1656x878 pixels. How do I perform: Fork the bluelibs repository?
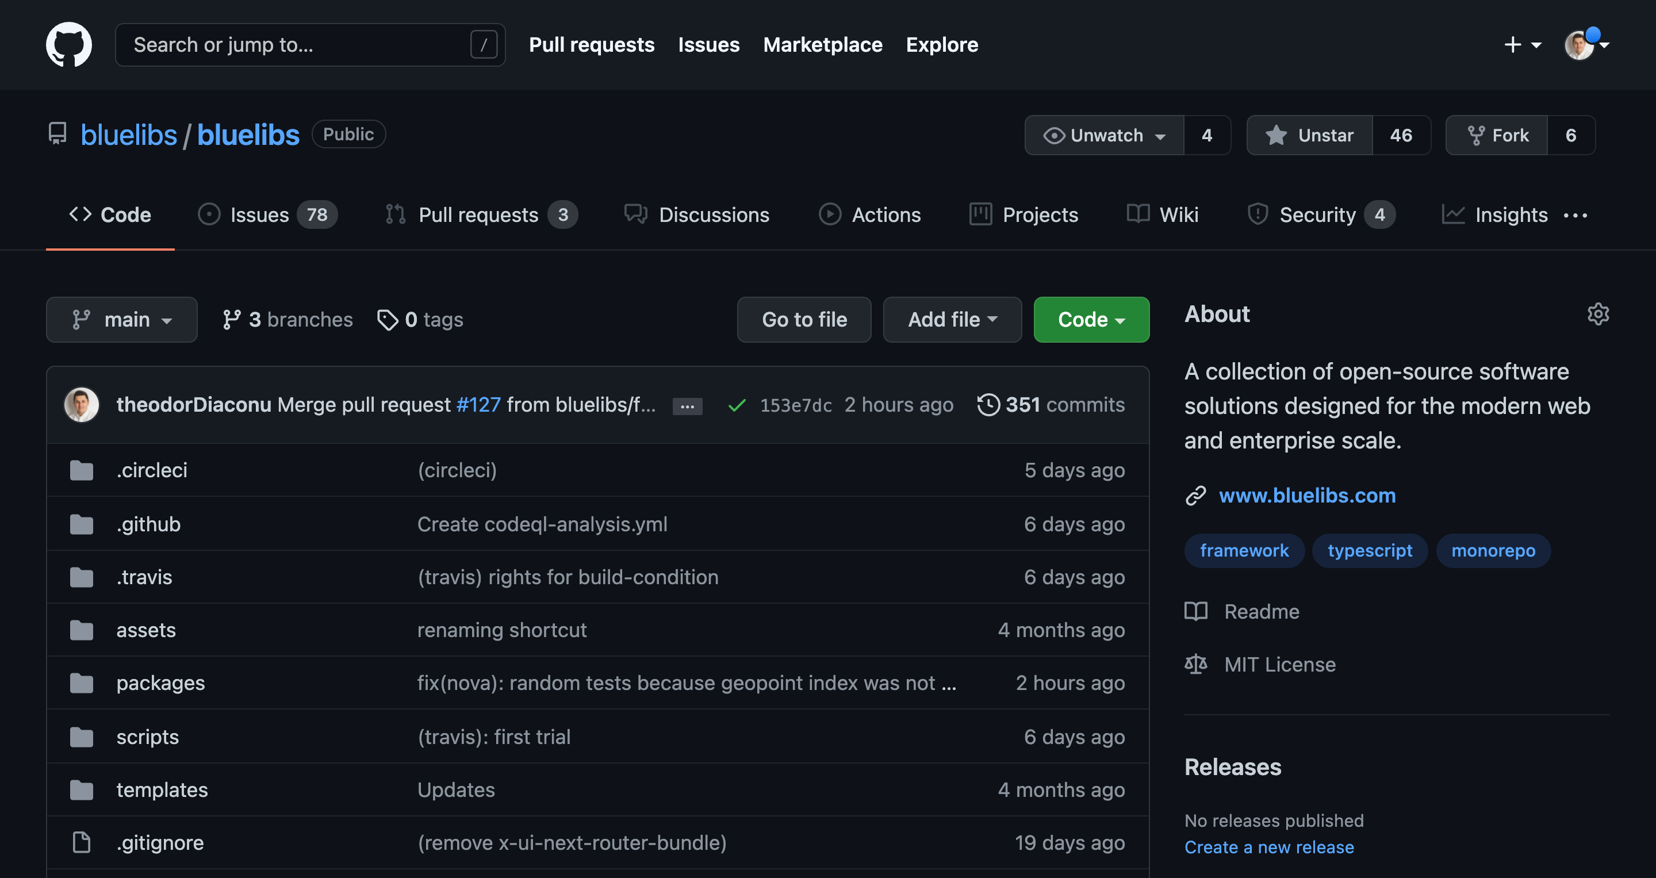point(1497,135)
